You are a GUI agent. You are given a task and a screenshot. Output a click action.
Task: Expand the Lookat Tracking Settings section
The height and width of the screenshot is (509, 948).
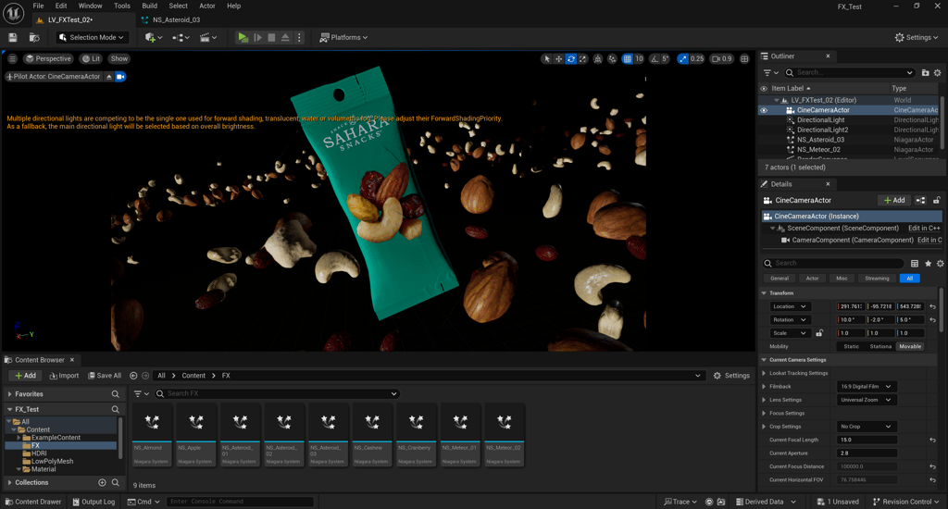764,373
